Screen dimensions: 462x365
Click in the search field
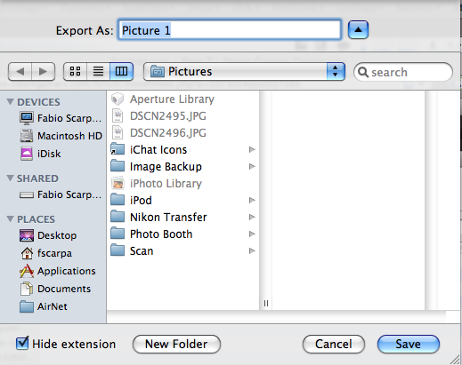pos(403,72)
